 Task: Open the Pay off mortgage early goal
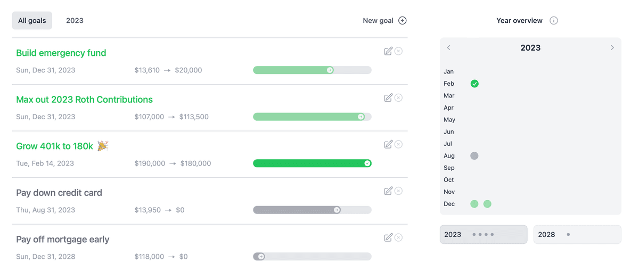pyautogui.click(x=63, y=240)
